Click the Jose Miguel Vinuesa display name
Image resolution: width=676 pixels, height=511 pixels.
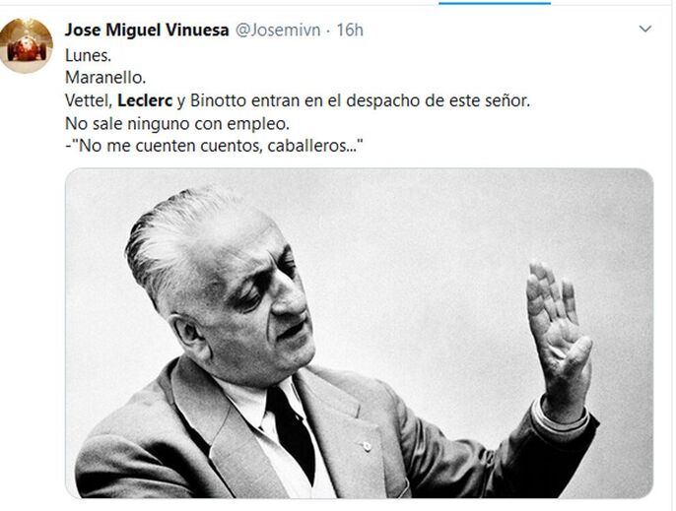[x=147, y=31]
